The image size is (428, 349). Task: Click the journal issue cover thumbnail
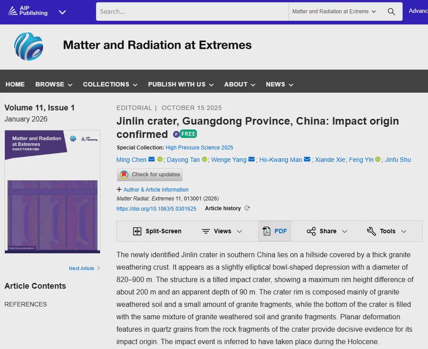pyautogui.click(x=52, y=192)
